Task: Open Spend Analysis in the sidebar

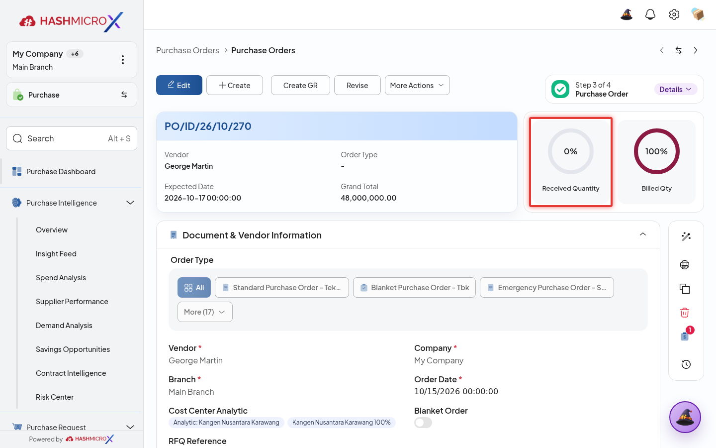Action: click(61, 278)
